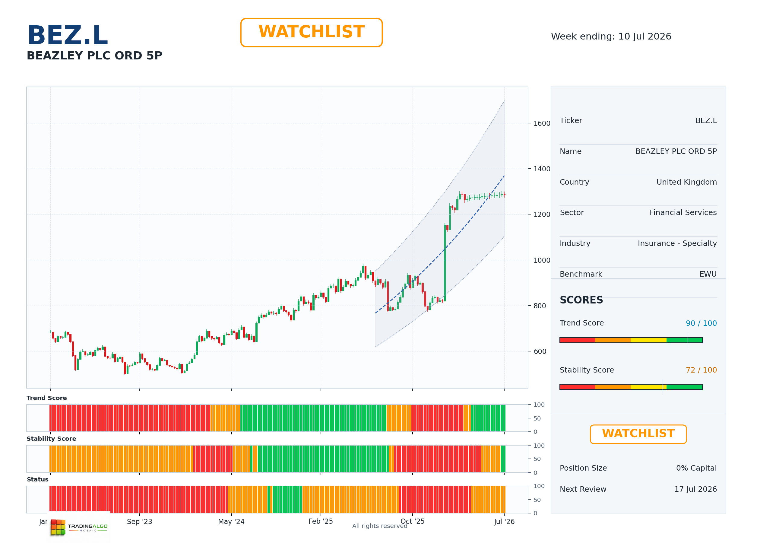Click the '90 / 100' trend score value
760x543 pixels.
[701, 323]
